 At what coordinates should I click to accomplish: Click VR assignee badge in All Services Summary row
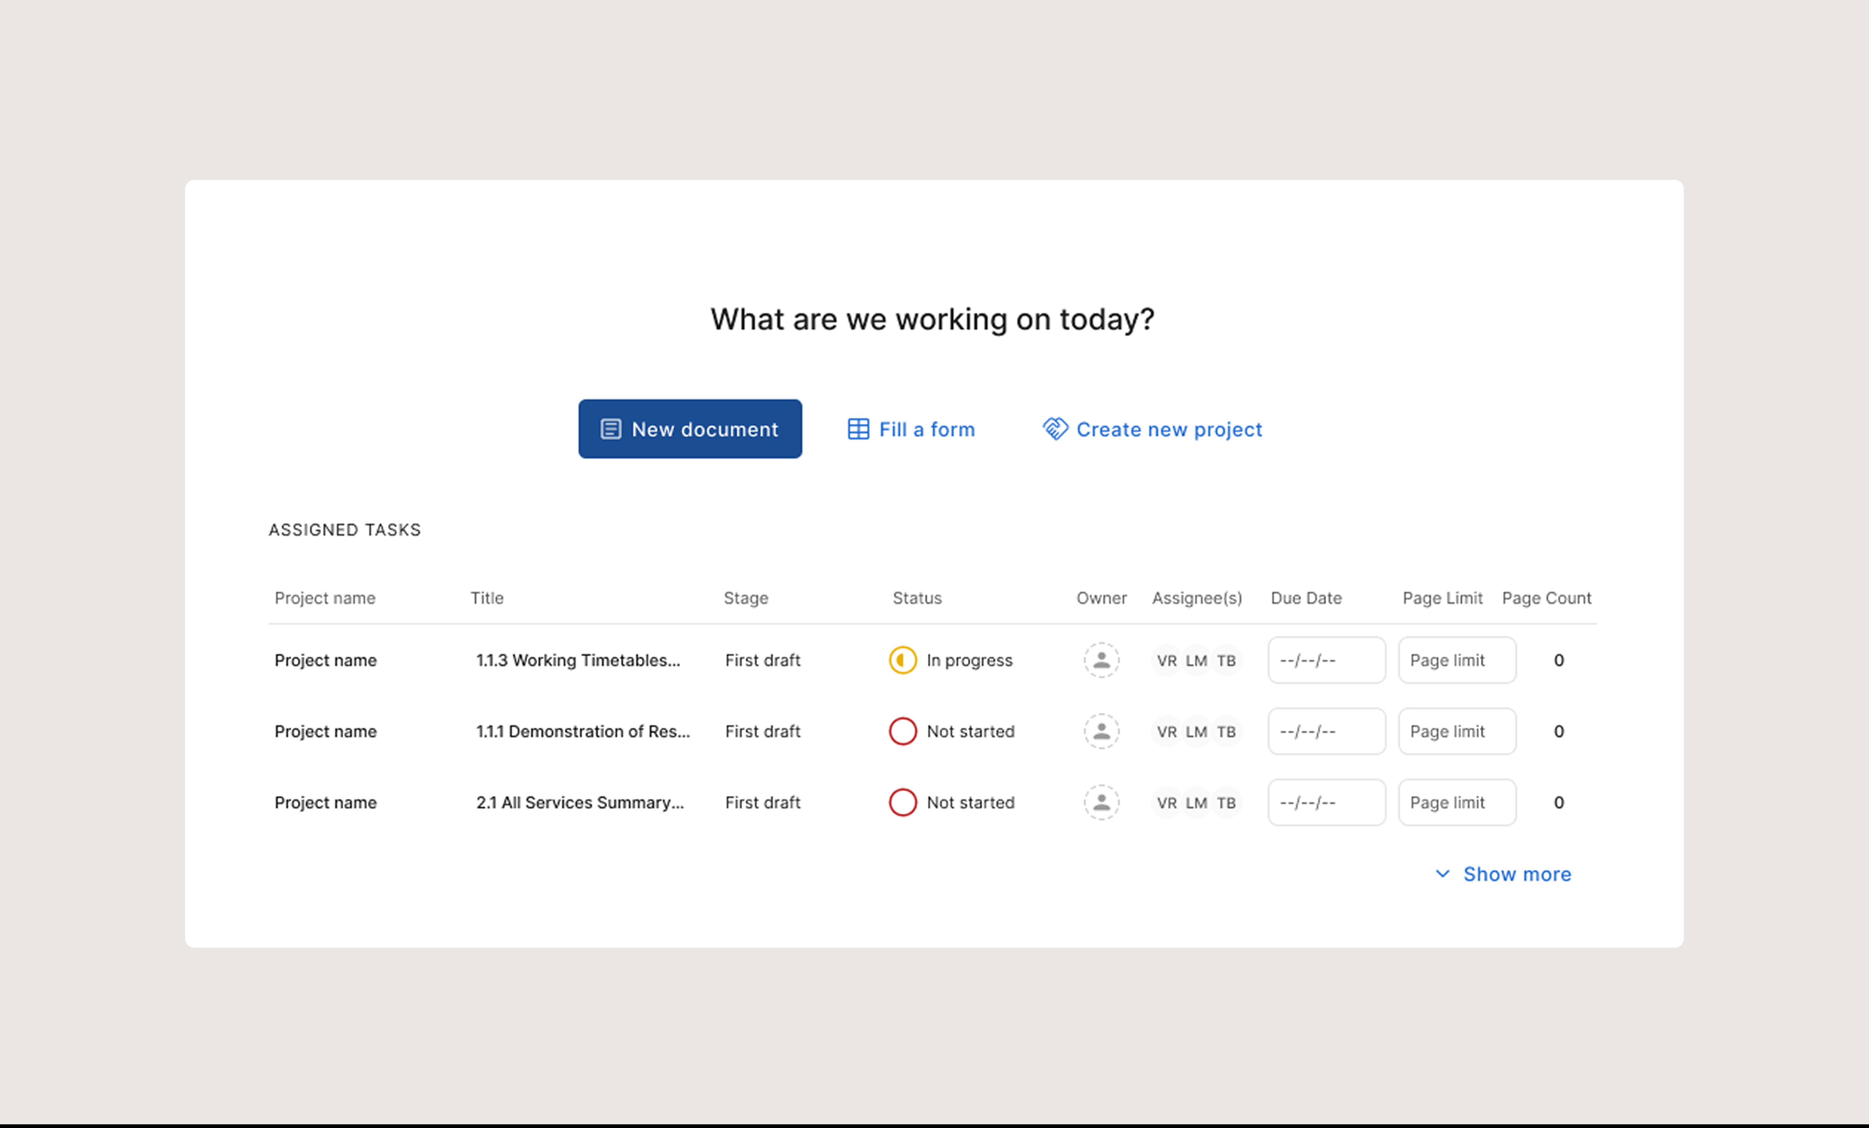(x=1167, y=803)
